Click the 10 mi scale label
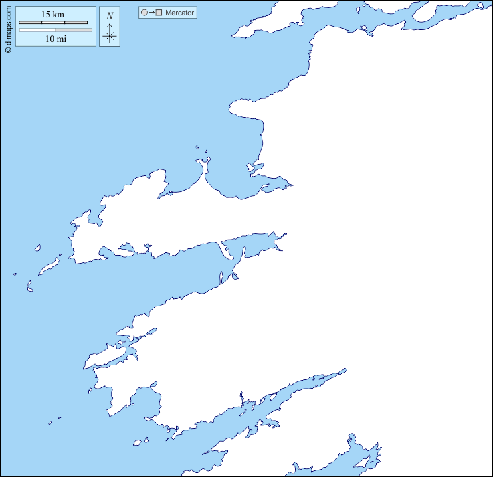Screen dimensions: 493x477 [55, 39]
